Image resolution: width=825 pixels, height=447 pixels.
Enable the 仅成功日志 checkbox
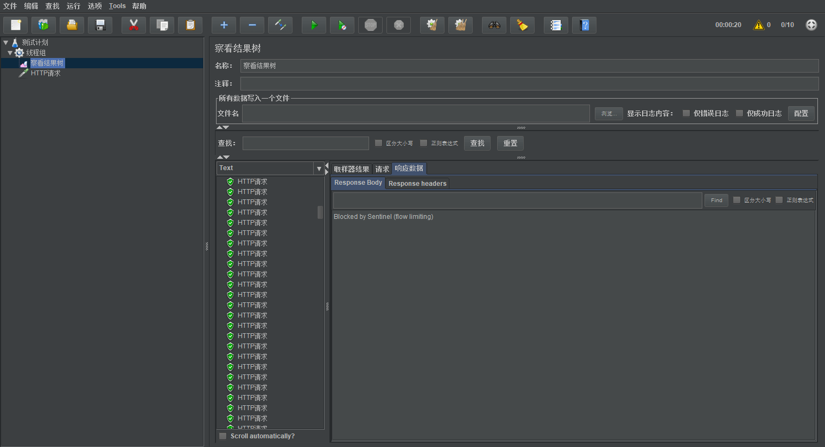[x=739, y=113]
